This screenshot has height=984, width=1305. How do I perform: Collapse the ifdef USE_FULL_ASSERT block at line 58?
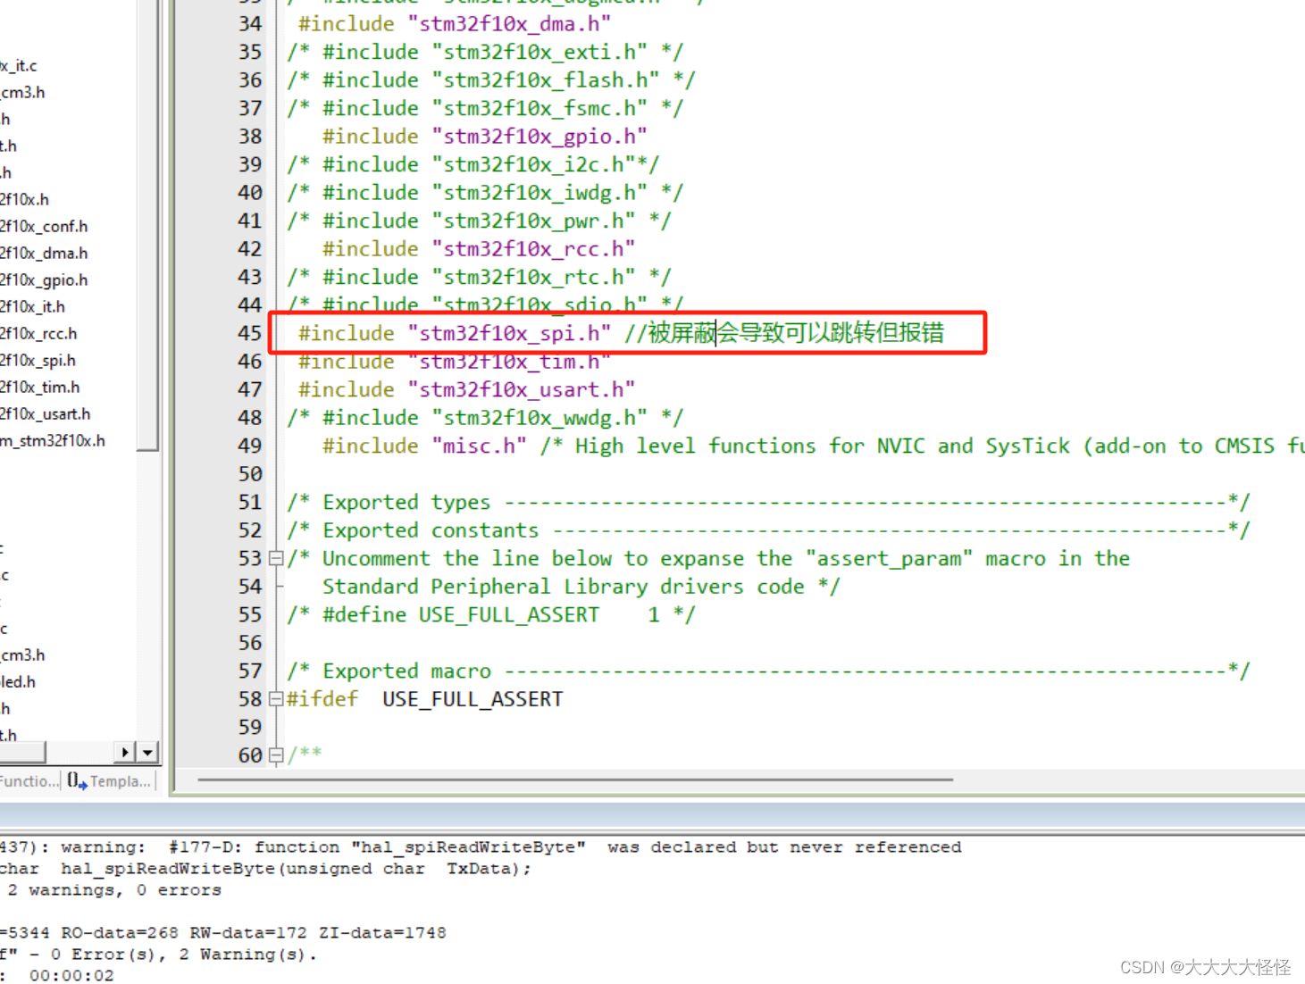pos(276,699)
